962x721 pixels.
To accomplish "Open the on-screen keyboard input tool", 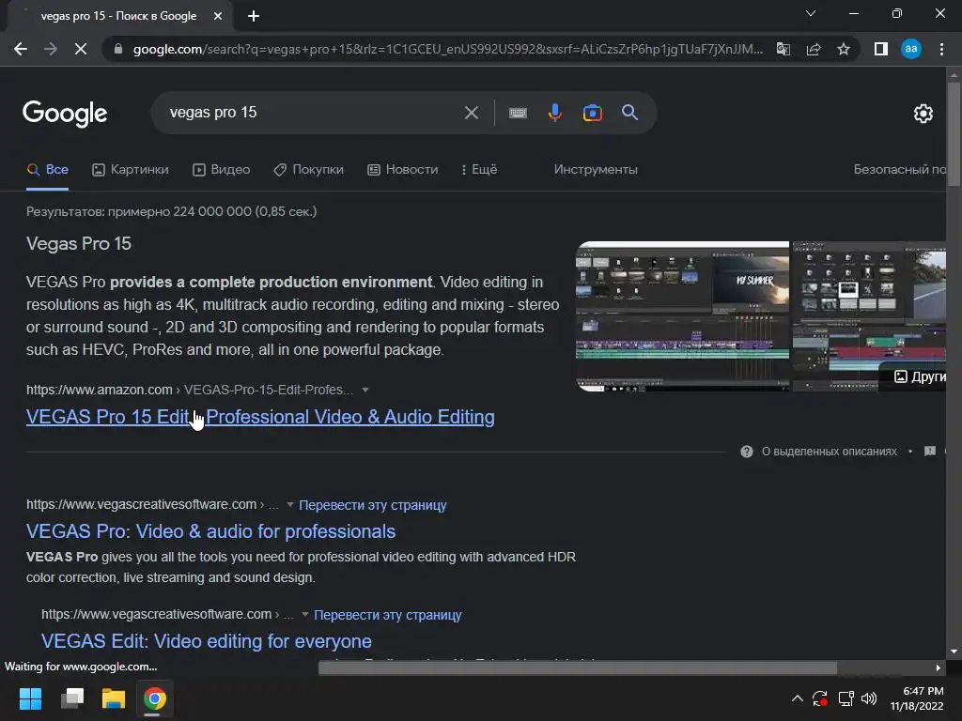I will pyautogui.click(x=518, y=113).
